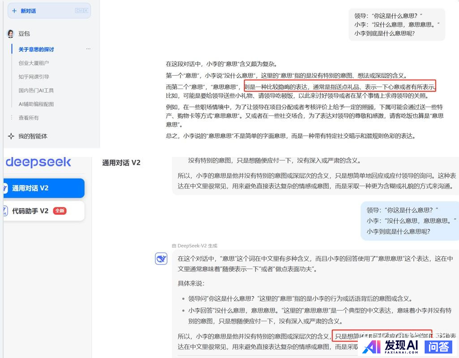This screenshot has height=358, width=459.
Task: Open the AI辅助编程配图 conversation
Action: click(x=36, y=104)
